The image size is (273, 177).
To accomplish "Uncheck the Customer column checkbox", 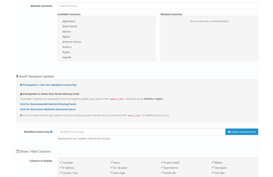I will coord(61,162).
